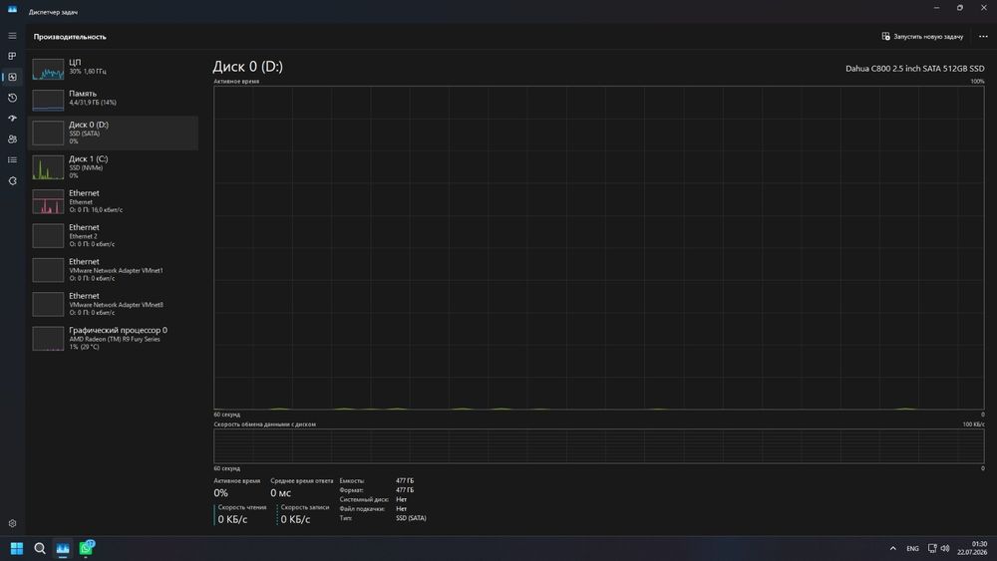This screenshot has width=997, height=561.
Task: Select VMware Network Adapter VMnet1 item
Action: point(114,270)
